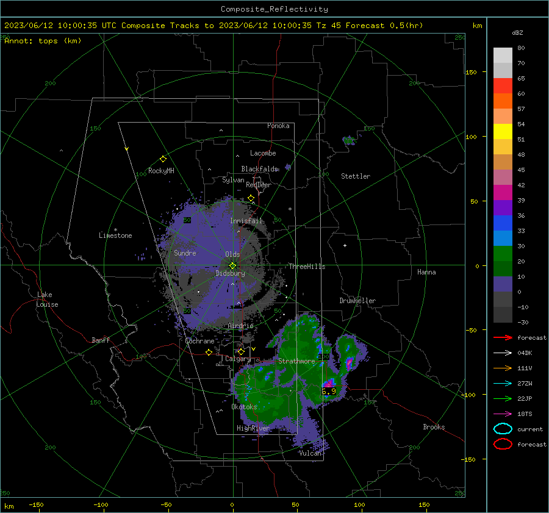Click the yellow radar-site diamond at Olds
The height and width of the screenshot is (513, 549).
232,265
